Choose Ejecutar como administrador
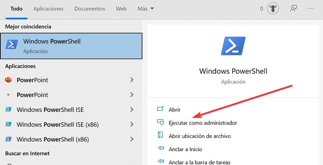The width and height of the screenshot is (323, 165). coord(203,123)
